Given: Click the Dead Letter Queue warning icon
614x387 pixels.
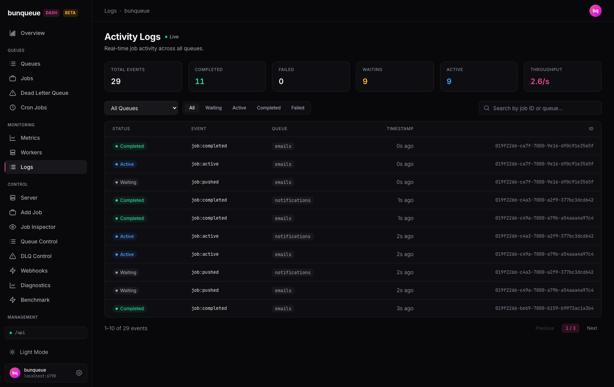Looking at the screenshot, I should (13, 93).
